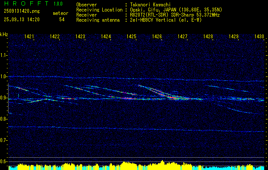Click the date stamp 25.09.13 14:20
Image resolution: width=268 pixels, height=170 pixels.
(22, 20)
